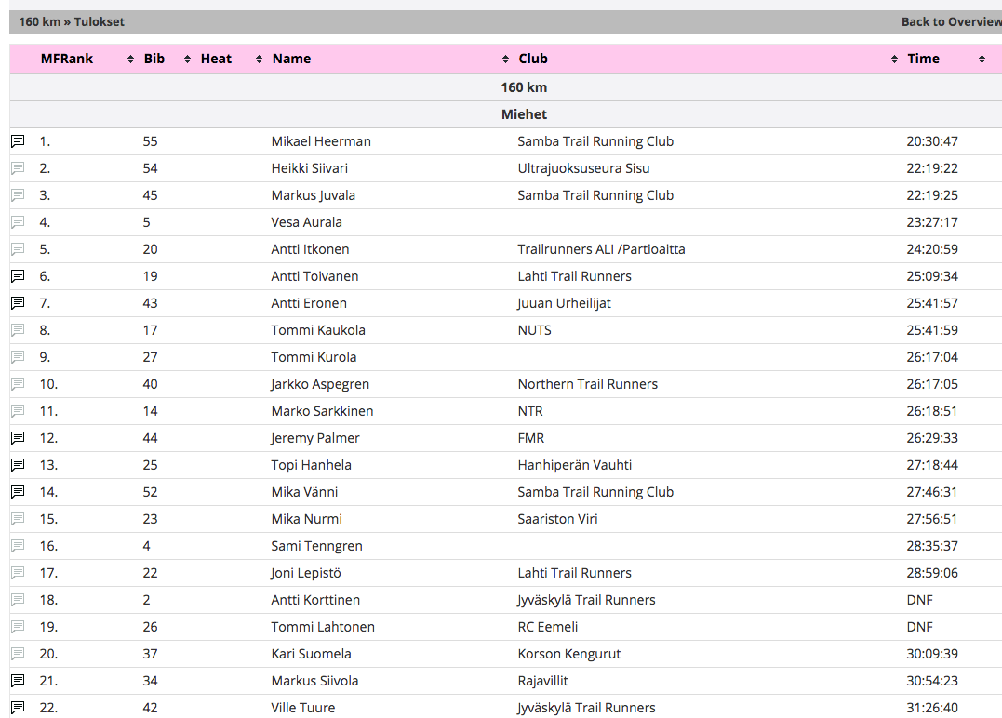Select the Miehet group header

click(524, 114)
